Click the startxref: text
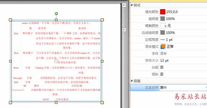The image size is (207, 108). click(x=18, y=90)
